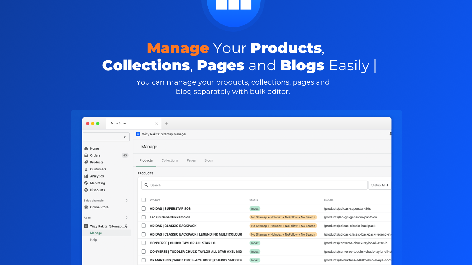Check the ADIDAS SUPERSTAR 80S row
This screenshot has height=265, width=472.
tap(144, 208)
